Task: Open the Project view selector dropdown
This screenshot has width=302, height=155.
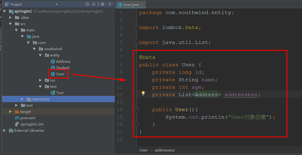Action: 57,4
